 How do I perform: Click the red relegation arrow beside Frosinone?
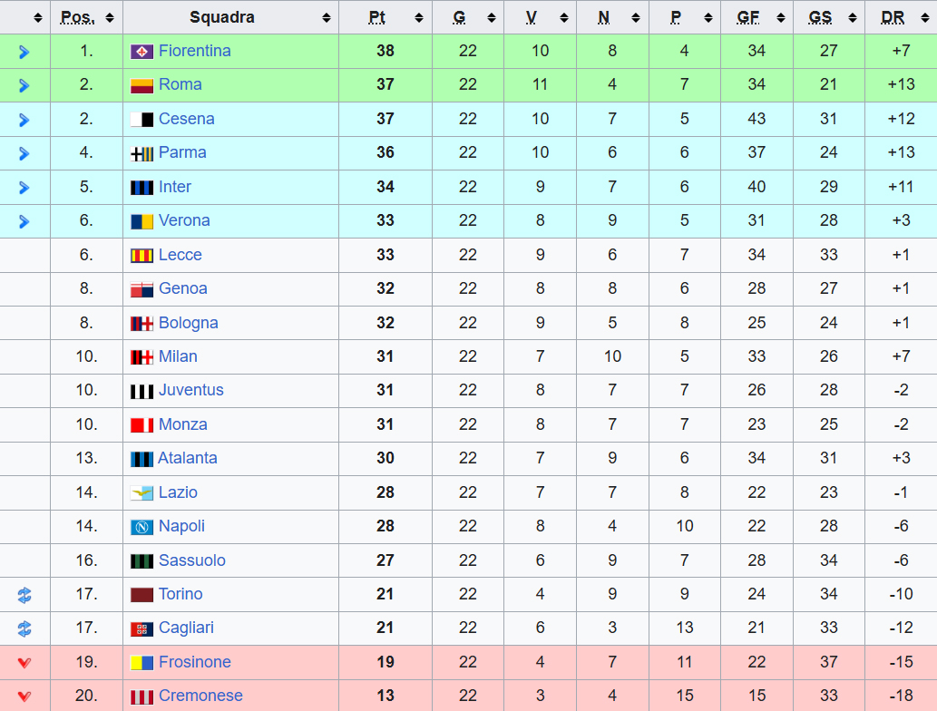click(x=24, y=663)
